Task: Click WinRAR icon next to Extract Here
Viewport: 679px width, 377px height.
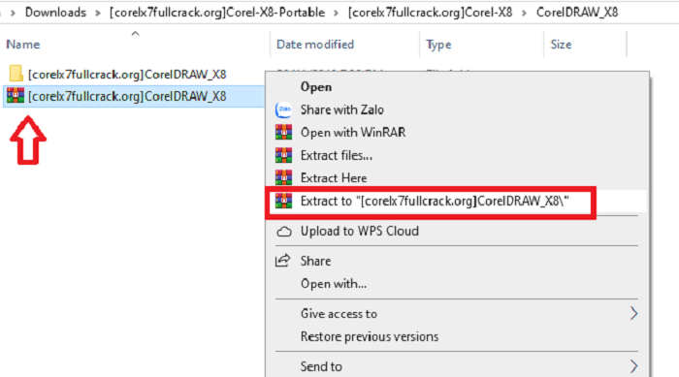Action: coord(283,177)
